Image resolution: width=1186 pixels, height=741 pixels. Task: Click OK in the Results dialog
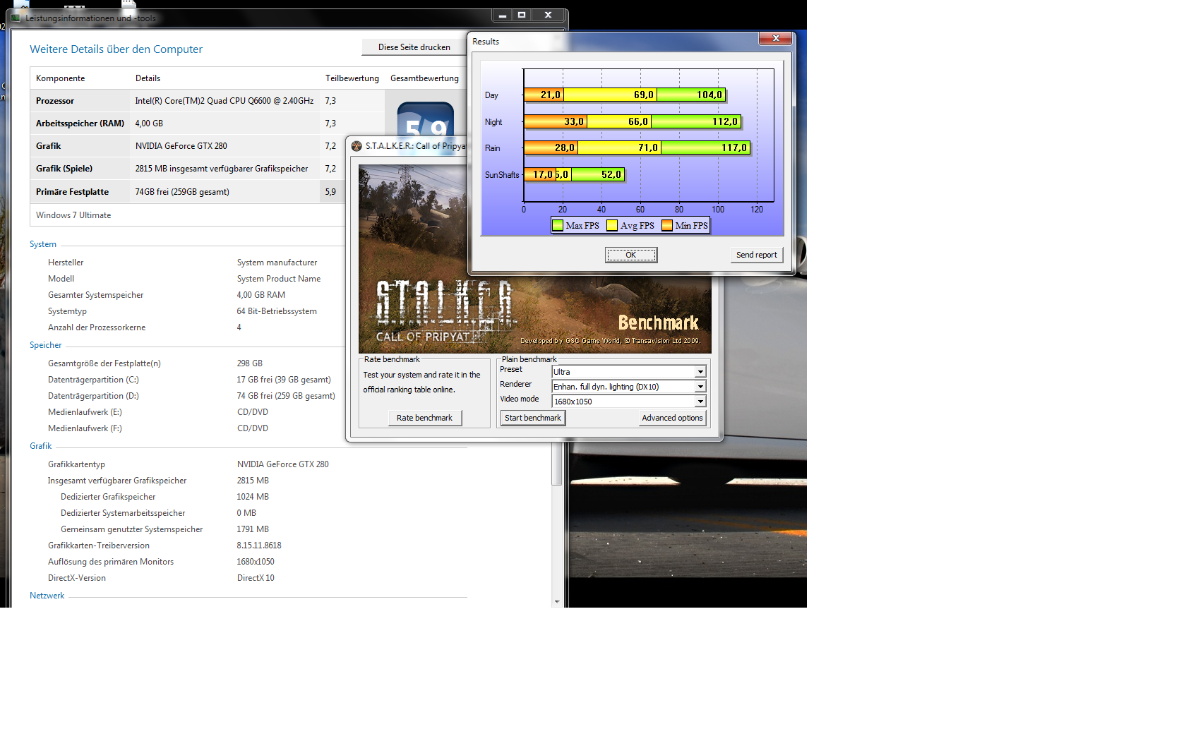coord(631,255)
